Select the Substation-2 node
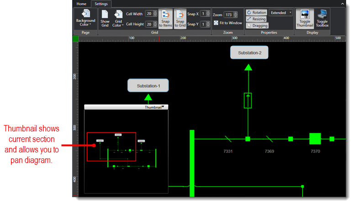The width and height of the screenshot is (353, 204). [x=249, y=52]
